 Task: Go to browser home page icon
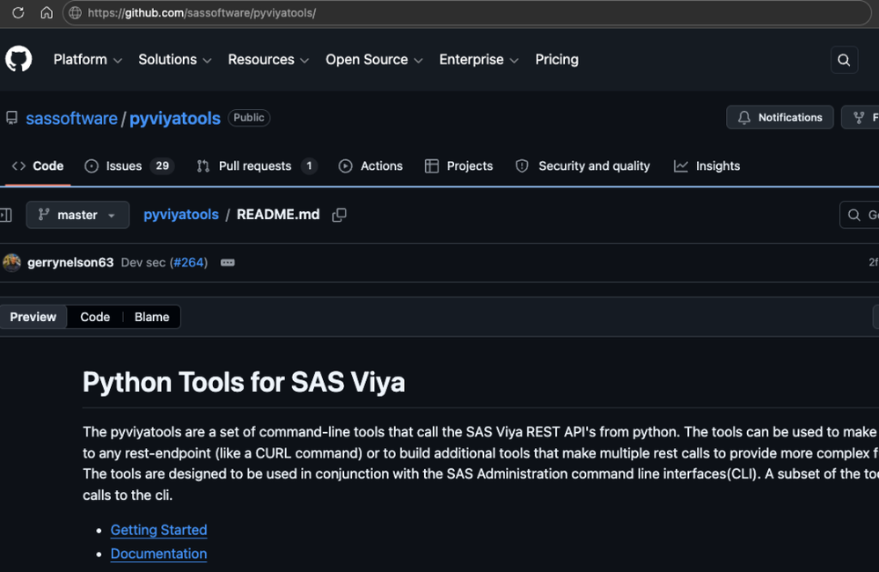(x=47, y=12)
